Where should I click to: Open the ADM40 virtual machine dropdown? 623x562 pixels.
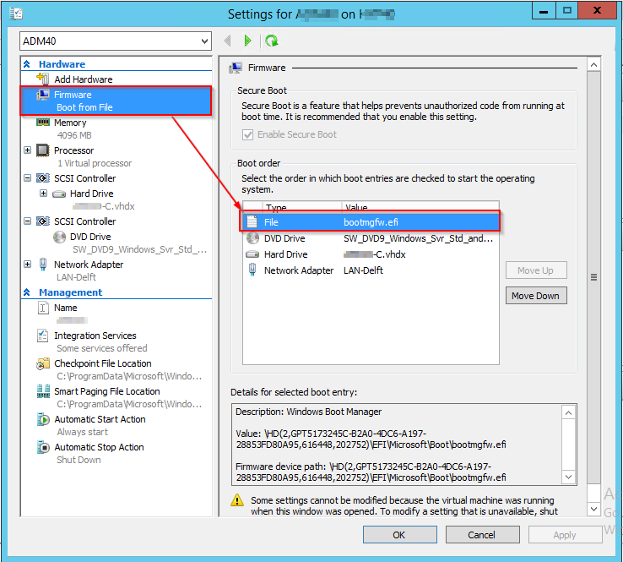click(116, 41)
